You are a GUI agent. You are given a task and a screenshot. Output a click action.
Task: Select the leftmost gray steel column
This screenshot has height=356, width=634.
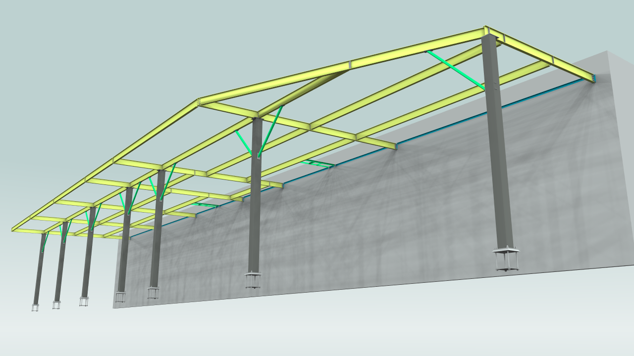click(x=39, y=268)
